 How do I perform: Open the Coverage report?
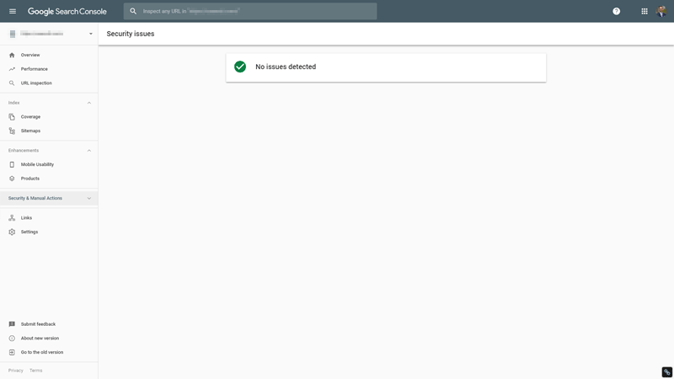click(x=30, y=117)
